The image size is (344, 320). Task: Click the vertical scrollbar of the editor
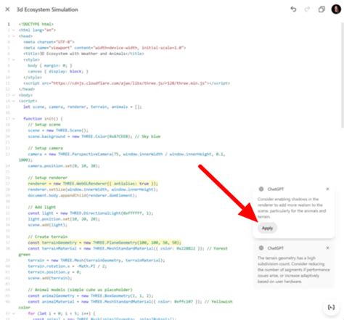point(343,75)
